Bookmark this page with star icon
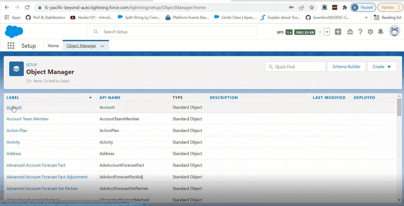The image size is (404, 206). (x=312, y=7)
